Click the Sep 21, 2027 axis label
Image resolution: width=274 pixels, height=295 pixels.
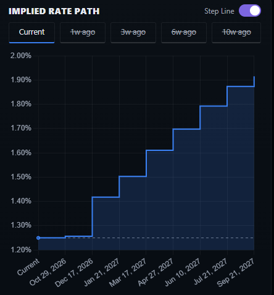click(x=236, y=273)
